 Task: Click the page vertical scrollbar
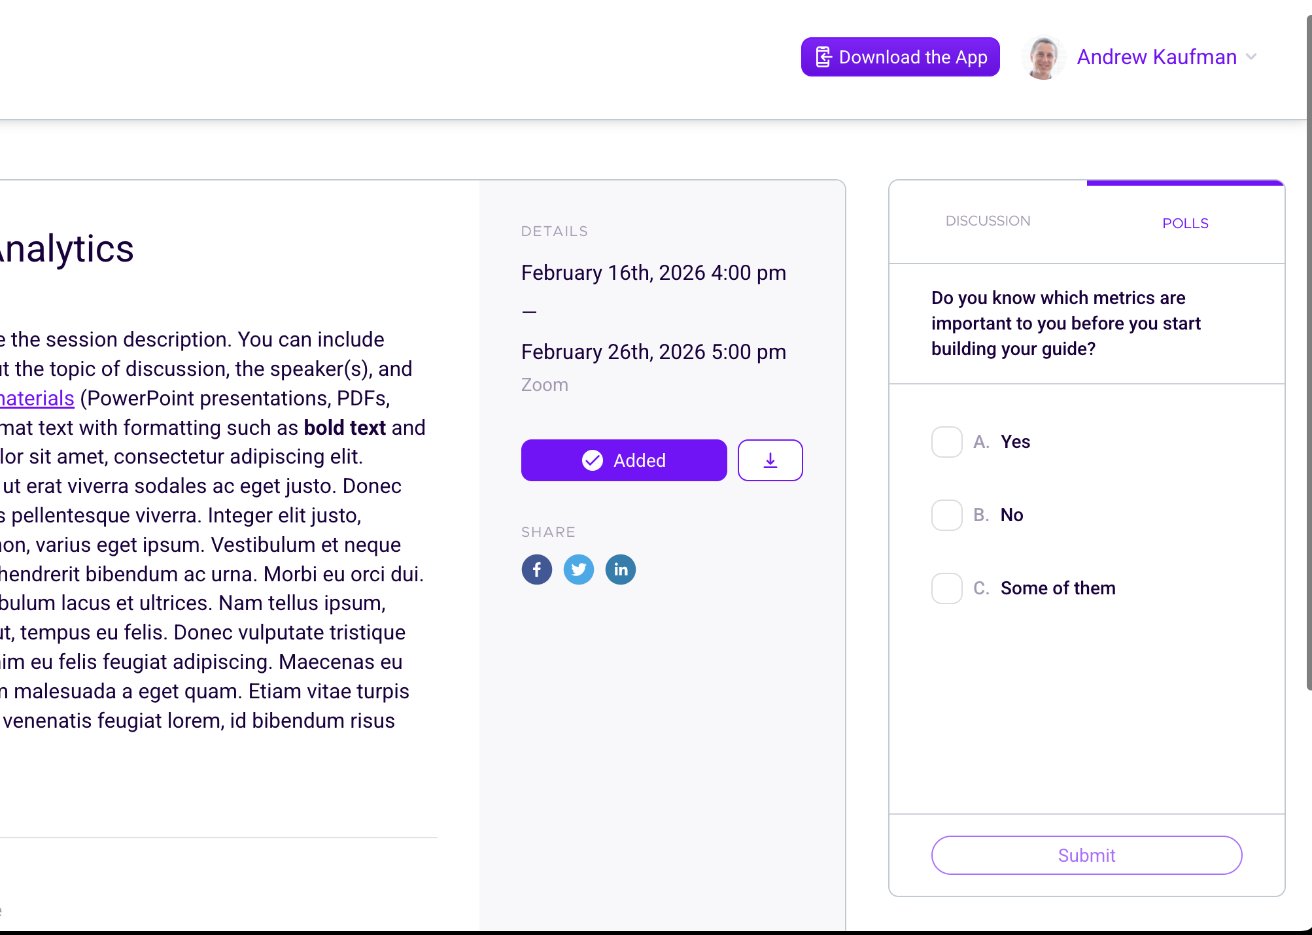(1309, 353)
